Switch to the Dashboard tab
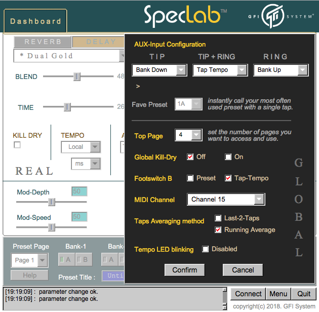Viewport: 319px width, 312px height. [x=35, y=21]
